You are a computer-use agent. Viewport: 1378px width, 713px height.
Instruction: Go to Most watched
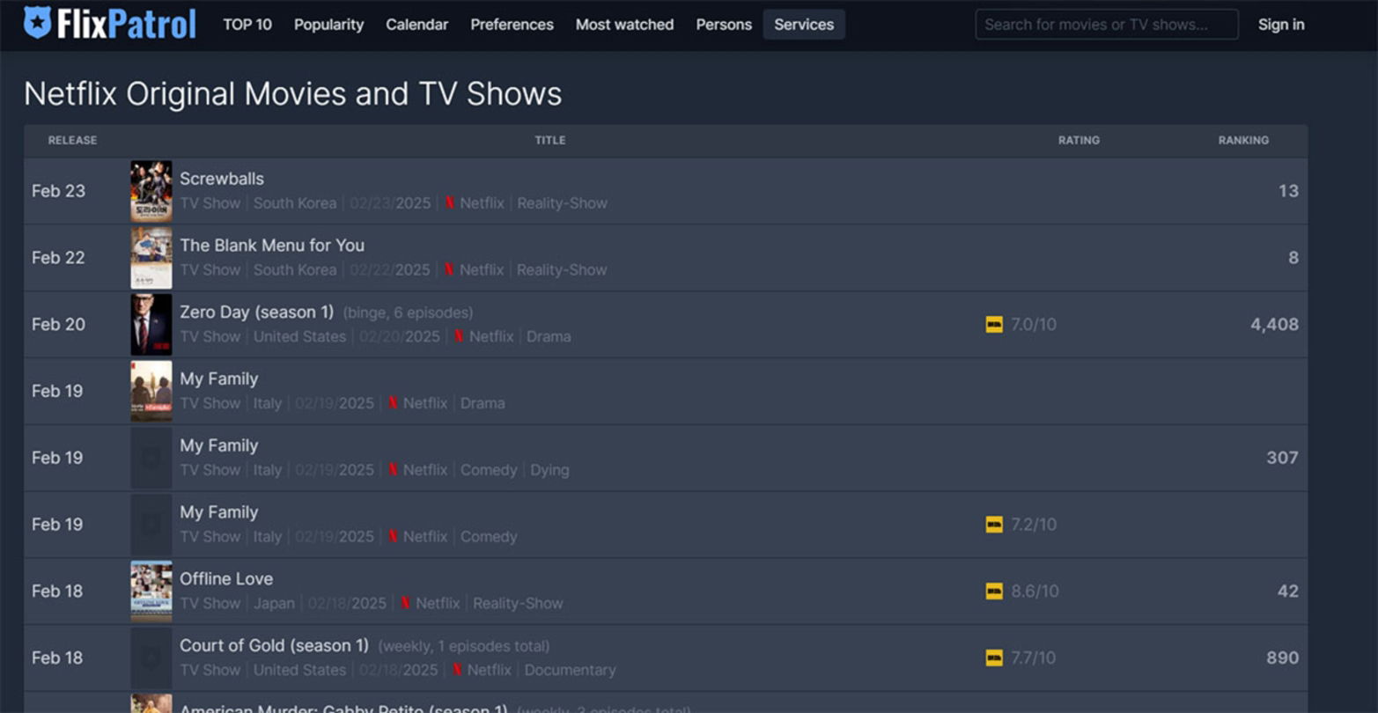point(624,25)
